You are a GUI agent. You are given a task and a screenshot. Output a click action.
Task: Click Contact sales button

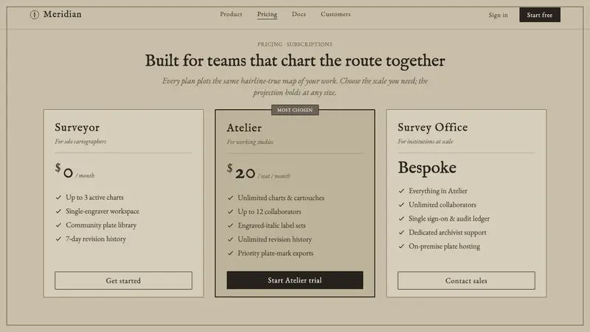pos(466,281)
